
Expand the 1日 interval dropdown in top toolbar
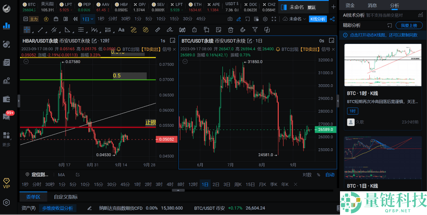click(88, 19)
